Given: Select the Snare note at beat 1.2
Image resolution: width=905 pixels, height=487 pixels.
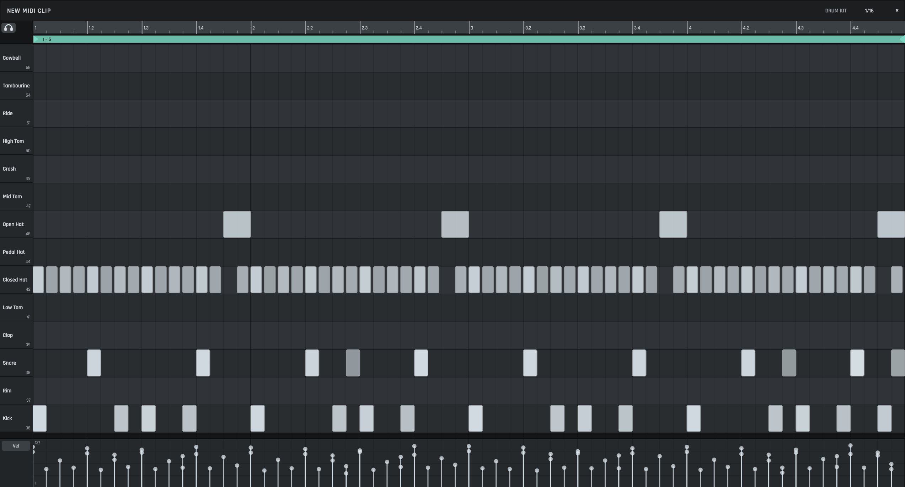Looking at the screenshot, I should coord(94,363).
